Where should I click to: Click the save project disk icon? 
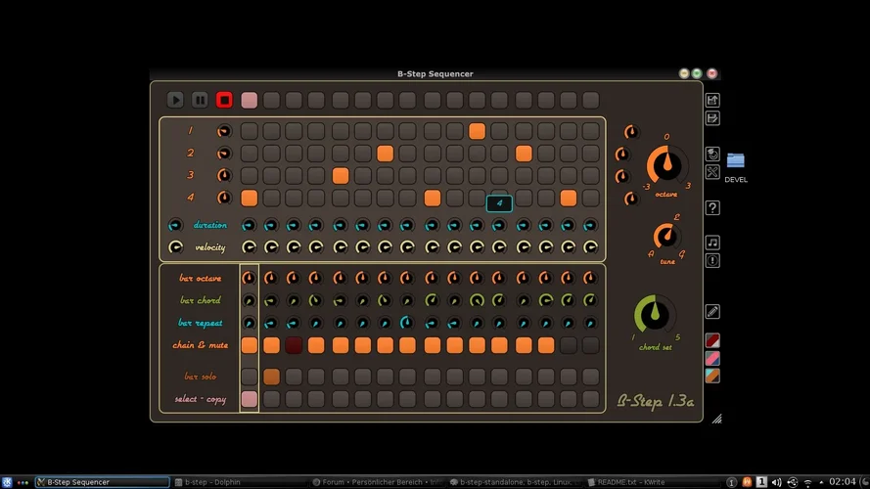click(712, 118)
